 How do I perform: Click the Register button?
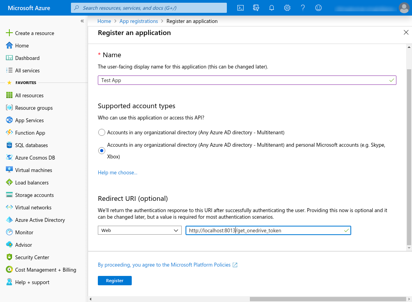point(115,281)
